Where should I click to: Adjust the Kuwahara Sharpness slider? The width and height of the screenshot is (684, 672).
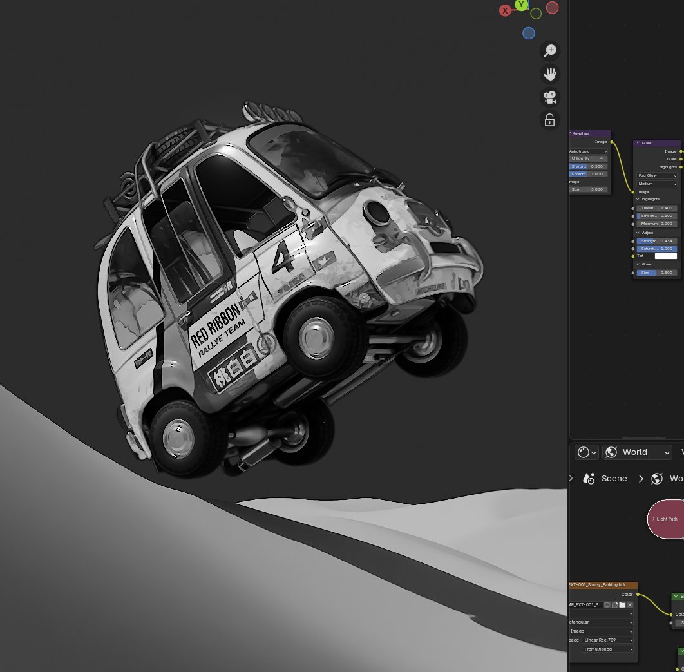tap(589, 166)
